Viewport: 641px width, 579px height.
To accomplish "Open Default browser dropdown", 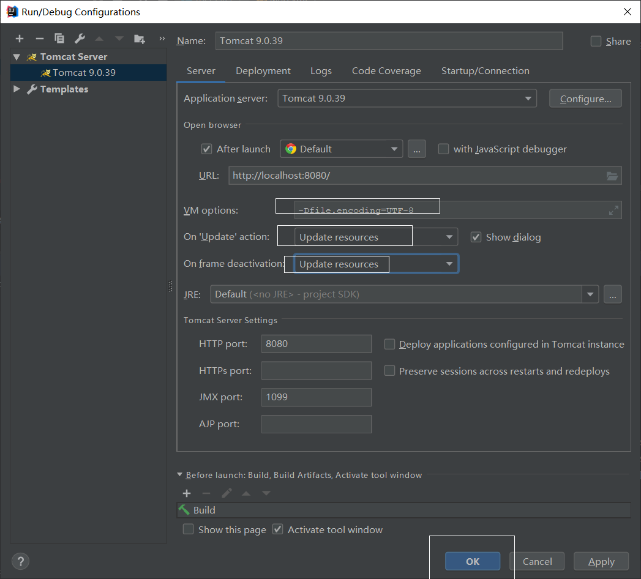I will tap(342, 149).
